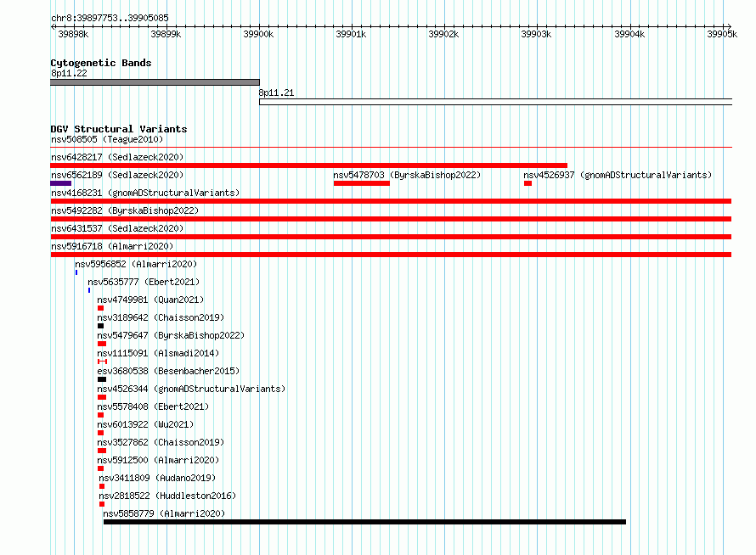
Task: Select nsv4168231 (gnomADStructuralVariants) label
Action: tap(145, 193)
